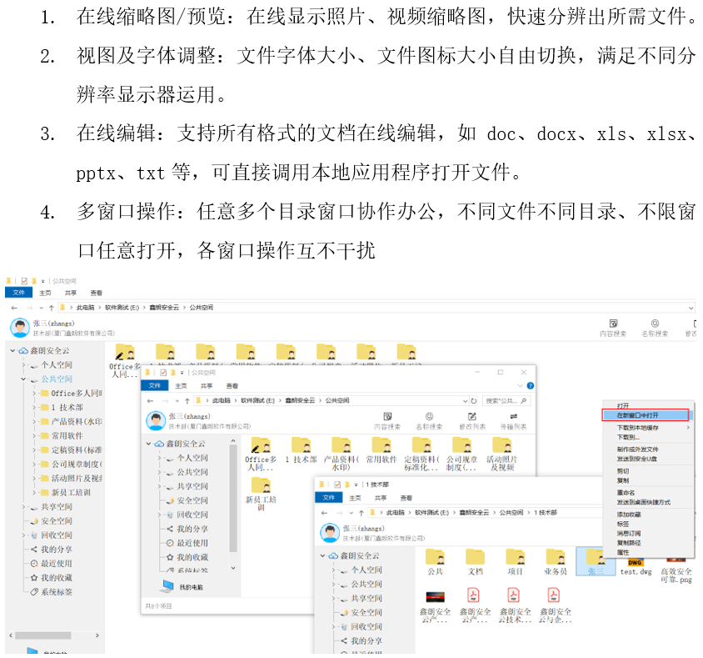The width and height of the screenshot is (703, 658).
Task: Switch to 查看 tab in the 1 技术部 window
Action: [406, 497]
